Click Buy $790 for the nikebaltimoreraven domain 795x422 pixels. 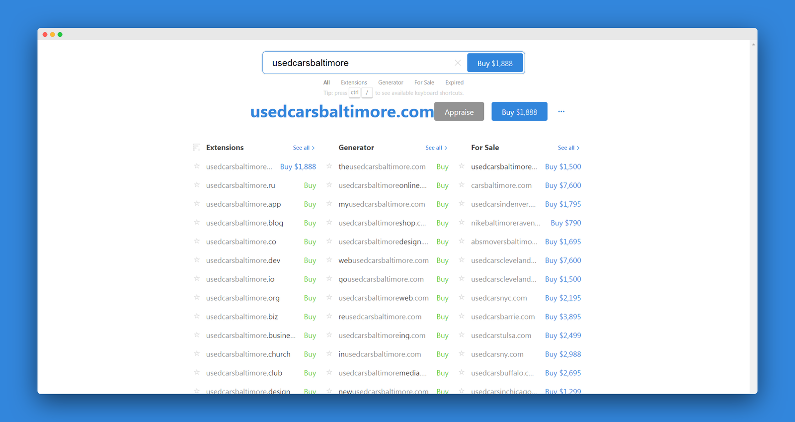[x=566, y=223]
